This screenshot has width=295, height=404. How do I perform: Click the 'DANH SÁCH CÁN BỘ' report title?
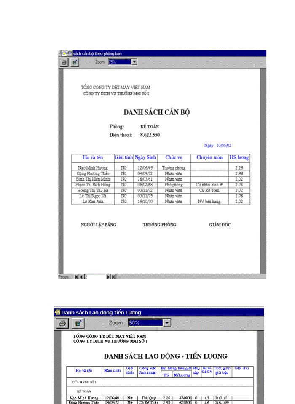[157, 112]
